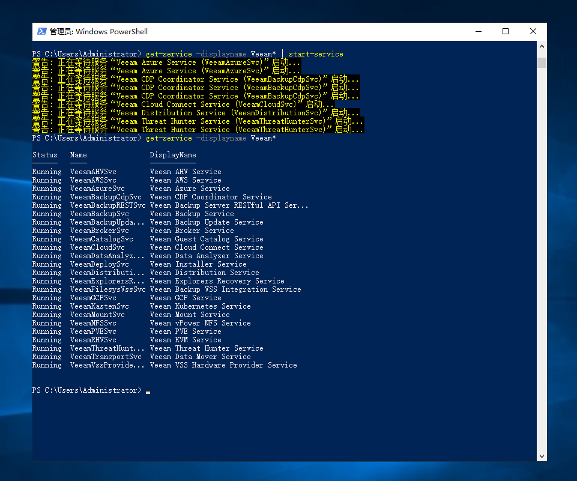Click 'Veeam KVM Service' display name
Screen dimensions: 577x481
tap(186, 340)
